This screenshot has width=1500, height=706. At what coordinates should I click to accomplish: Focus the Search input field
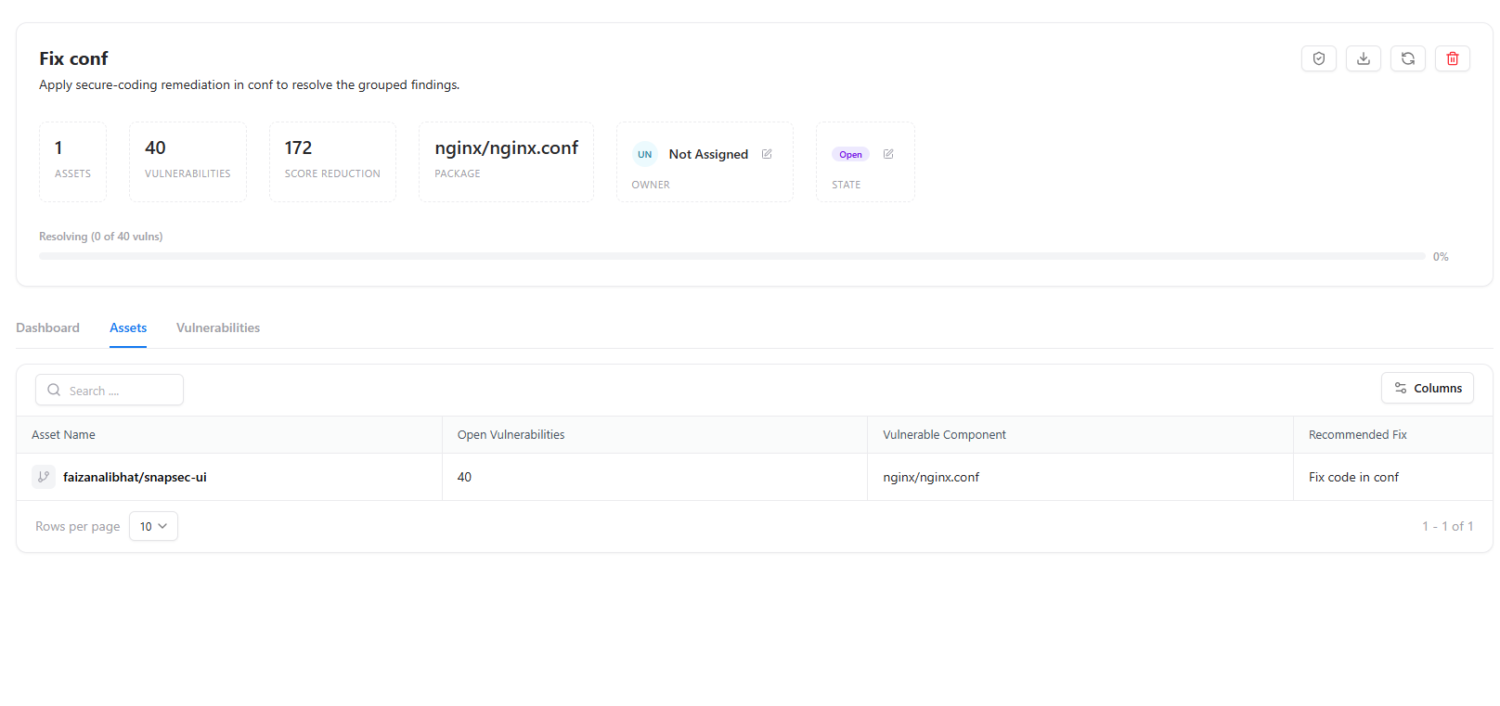click(x=110, y=390)
